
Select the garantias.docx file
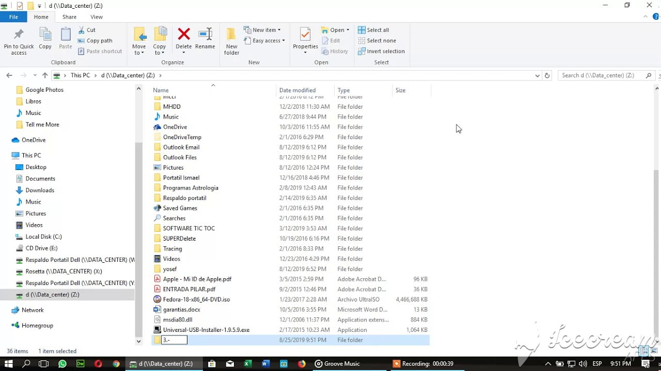(181, 310)
